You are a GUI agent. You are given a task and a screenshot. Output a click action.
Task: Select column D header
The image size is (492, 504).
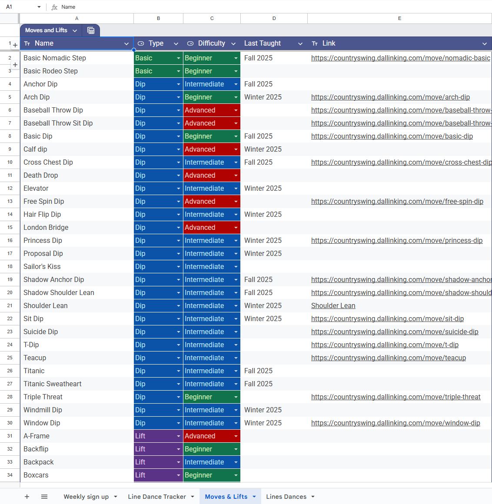click(x=274, y=19)
